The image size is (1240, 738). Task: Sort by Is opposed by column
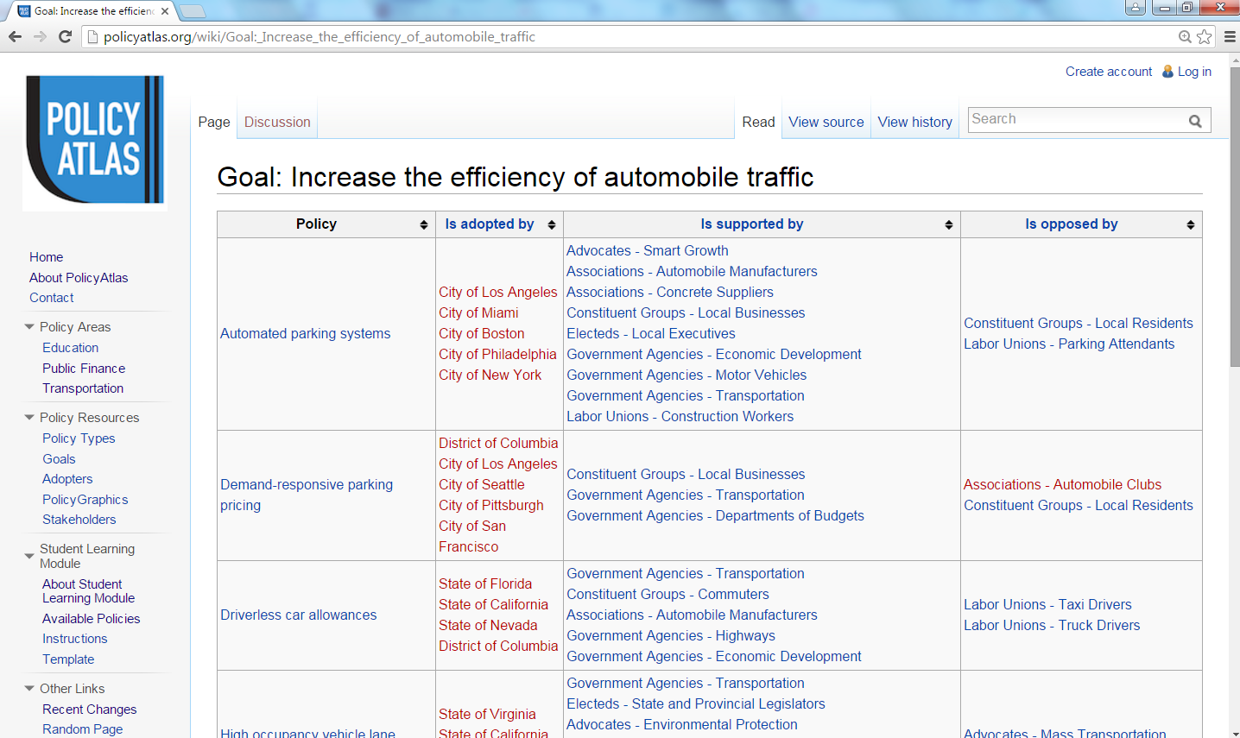coord(1190,224)
